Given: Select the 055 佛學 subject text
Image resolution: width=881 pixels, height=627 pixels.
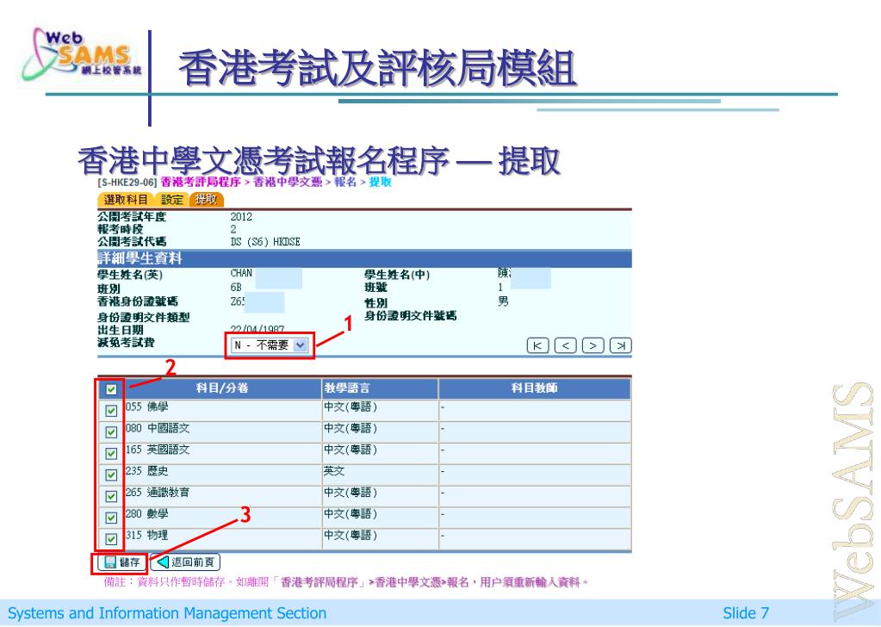Looking at the screenshot, I should (x=146, y=407).
